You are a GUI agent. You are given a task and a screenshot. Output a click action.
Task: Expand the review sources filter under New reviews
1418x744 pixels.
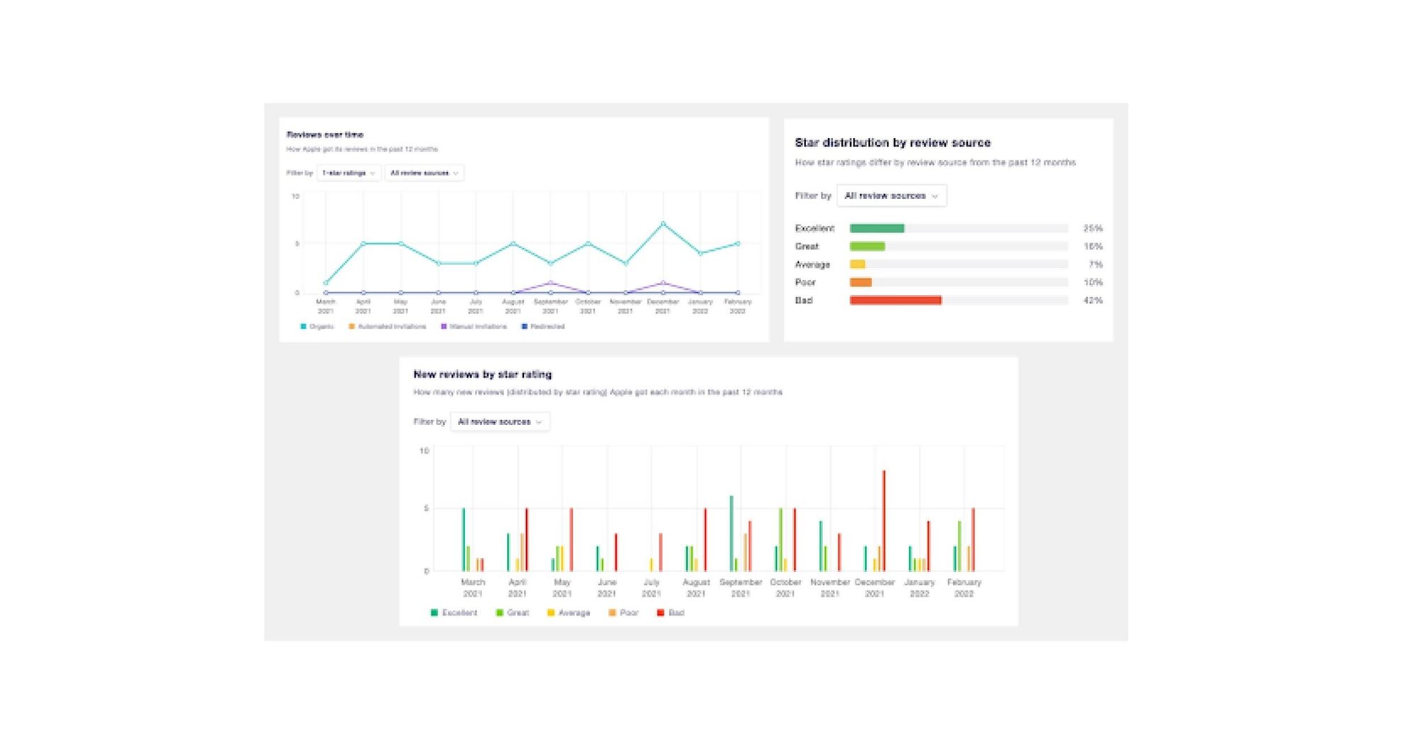[x=500, y=421]
